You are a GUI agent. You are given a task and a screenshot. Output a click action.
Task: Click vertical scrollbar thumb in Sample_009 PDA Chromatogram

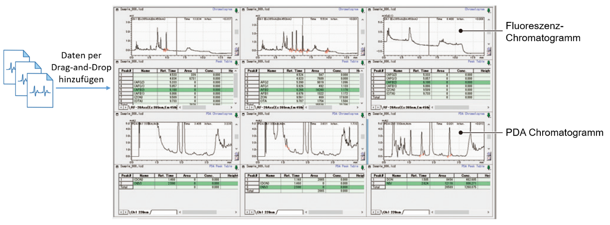(x=362, y=136)
